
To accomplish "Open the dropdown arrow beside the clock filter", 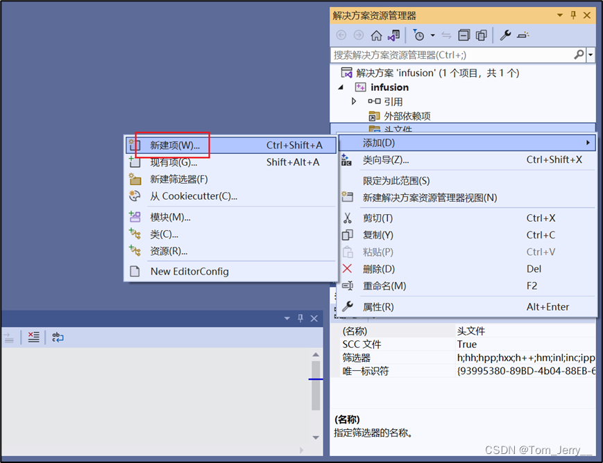I will (432, 35).
